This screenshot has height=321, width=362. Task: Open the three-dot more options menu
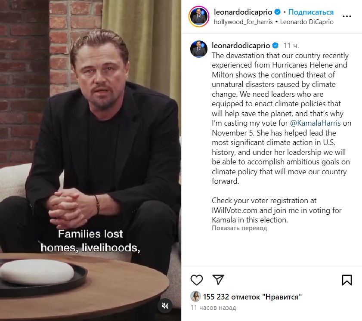347,16
